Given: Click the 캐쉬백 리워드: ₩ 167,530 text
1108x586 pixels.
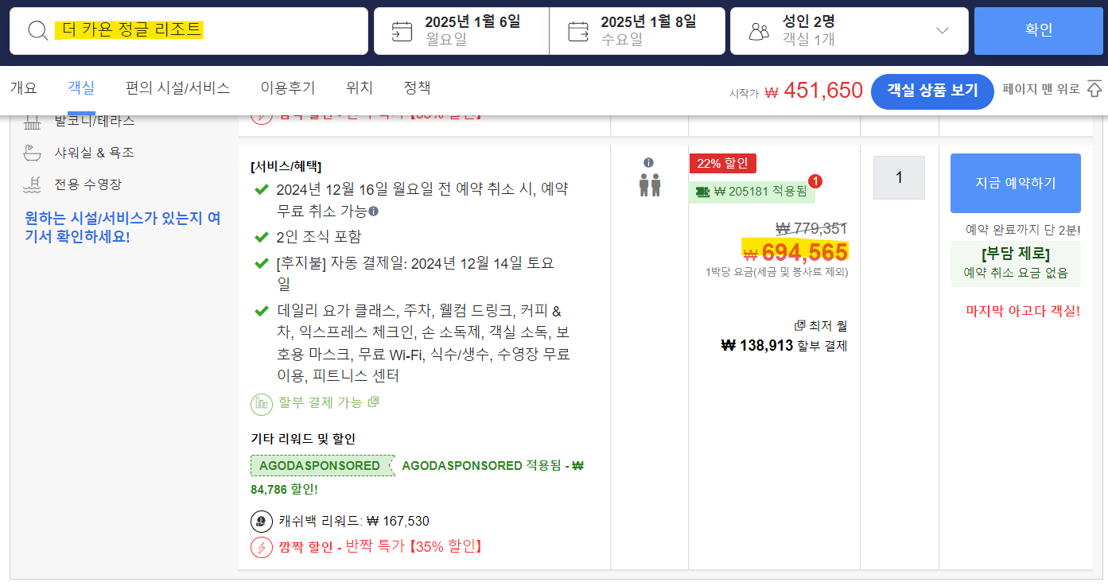Looking at the screenshot, I should click(354, 522).
